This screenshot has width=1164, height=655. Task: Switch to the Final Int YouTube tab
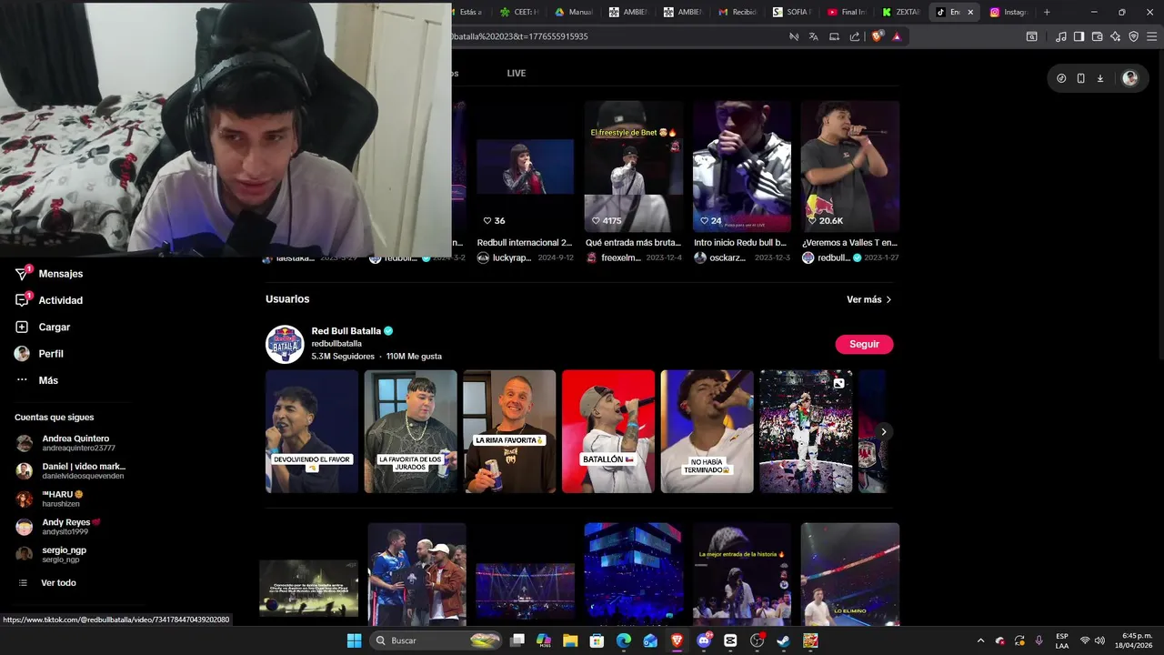[846, 12]
